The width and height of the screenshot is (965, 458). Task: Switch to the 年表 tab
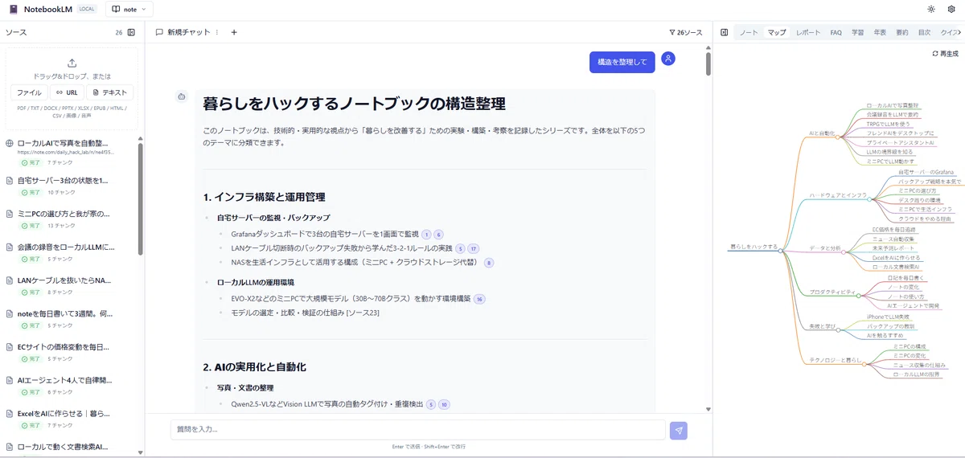pyautogui.click(x=880, y=33)
